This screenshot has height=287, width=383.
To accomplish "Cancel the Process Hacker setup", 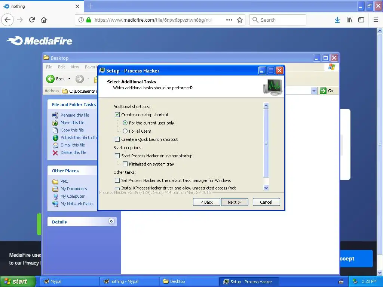I will (266, 202).
